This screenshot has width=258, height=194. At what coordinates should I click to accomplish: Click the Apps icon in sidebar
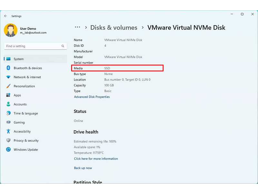8,95
